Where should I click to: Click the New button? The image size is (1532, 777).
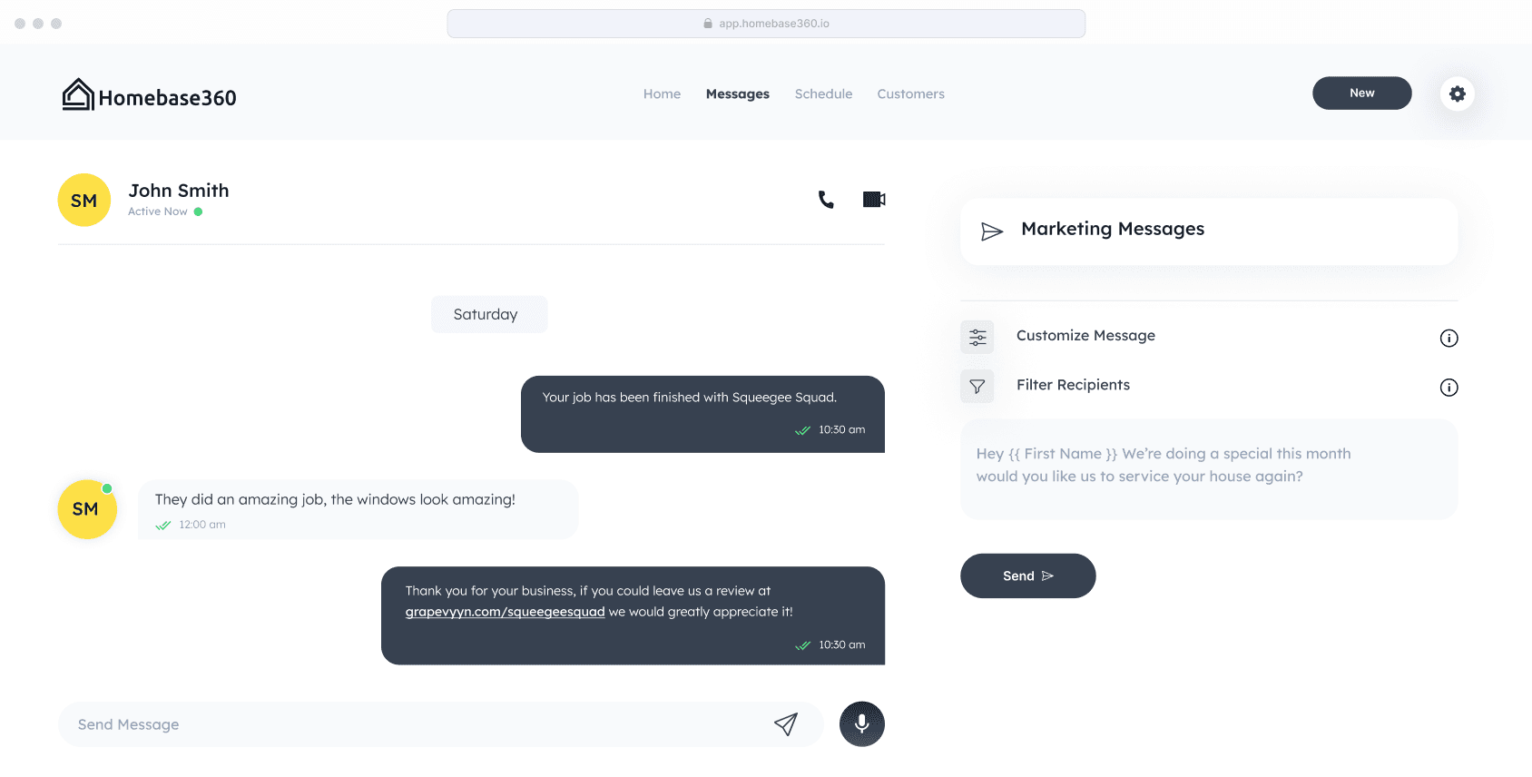coord(1361,93)
